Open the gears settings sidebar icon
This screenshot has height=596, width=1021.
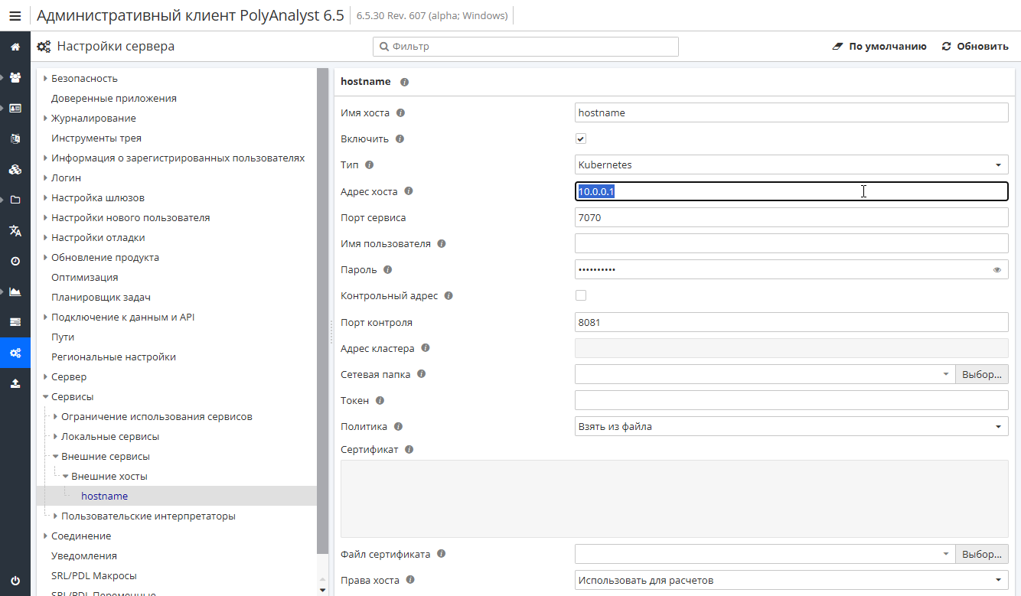[15, 353]
